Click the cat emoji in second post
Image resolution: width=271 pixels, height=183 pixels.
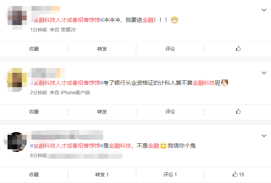[x=224, y=83]
